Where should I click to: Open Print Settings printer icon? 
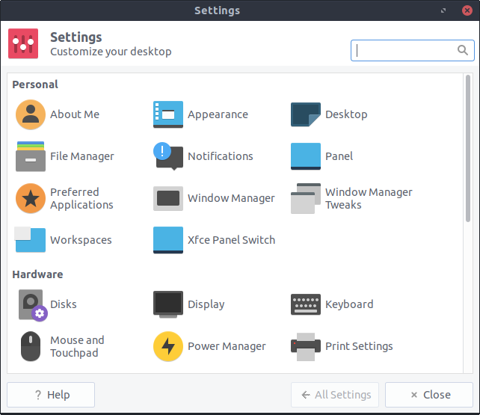(x=306, y=347)
